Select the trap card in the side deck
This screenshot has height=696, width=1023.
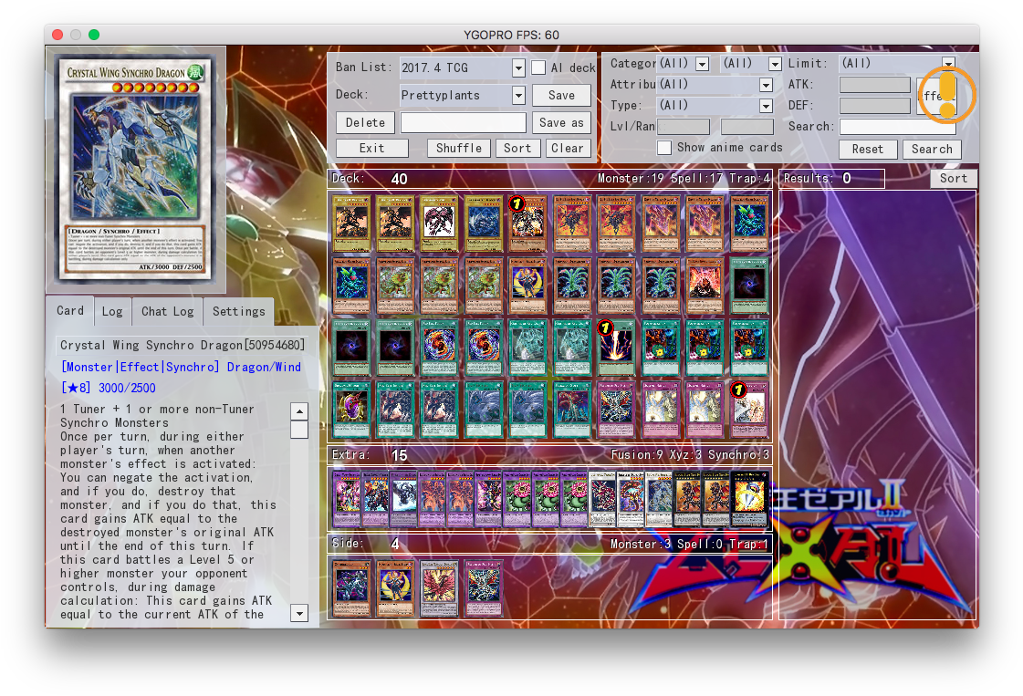484,587
